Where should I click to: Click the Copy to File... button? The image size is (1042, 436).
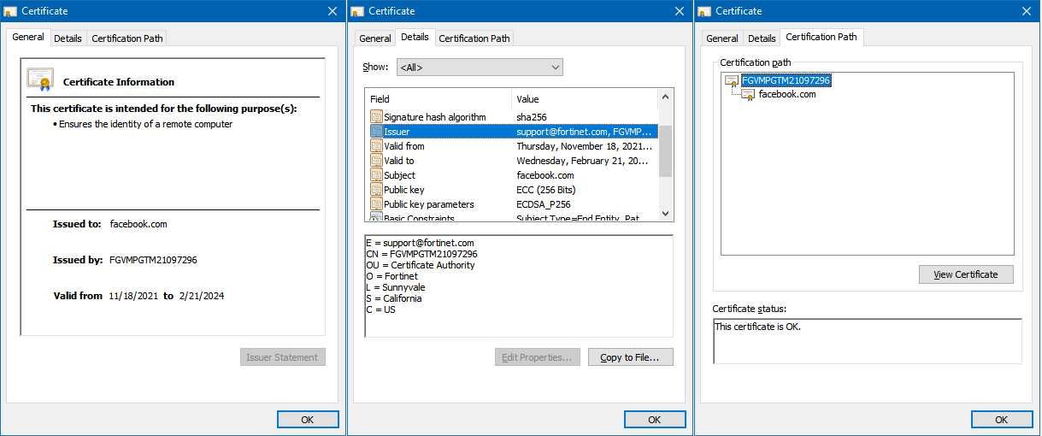[x=630, y=357]
